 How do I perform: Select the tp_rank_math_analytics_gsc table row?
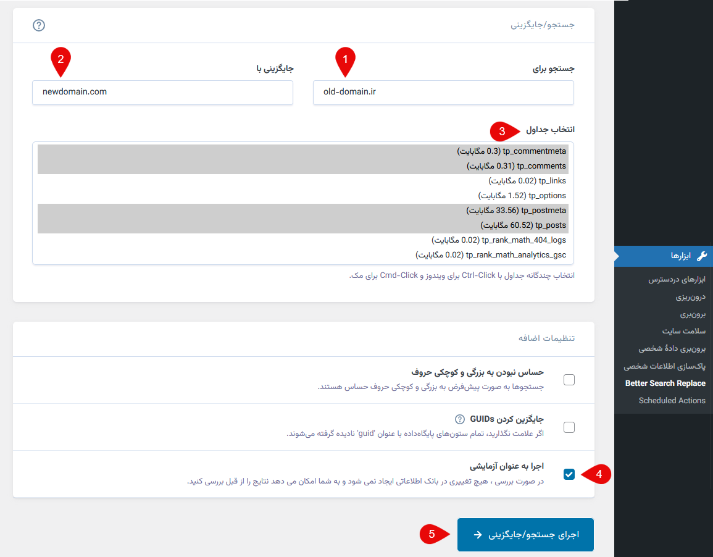(x=303, y=255)
